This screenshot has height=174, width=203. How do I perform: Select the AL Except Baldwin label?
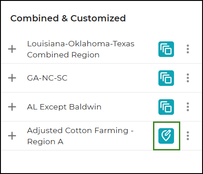pos(64,107)
